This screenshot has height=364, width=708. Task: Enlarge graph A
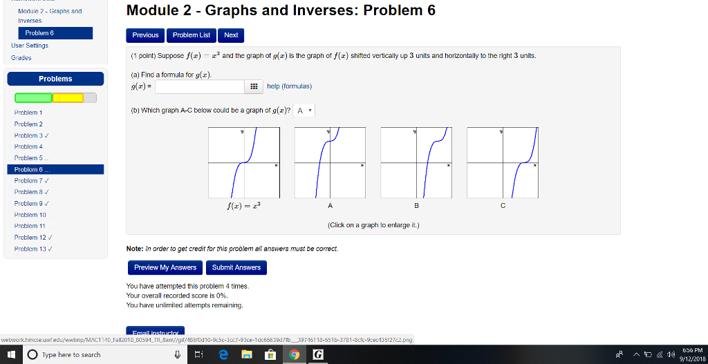(x=330, y=162)
